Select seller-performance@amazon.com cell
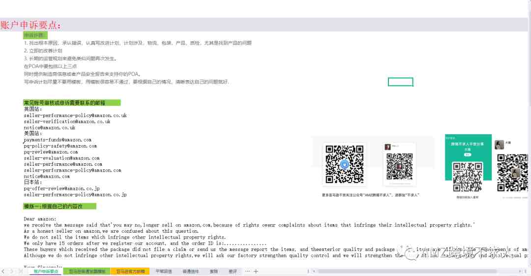 tap(63, 164)
